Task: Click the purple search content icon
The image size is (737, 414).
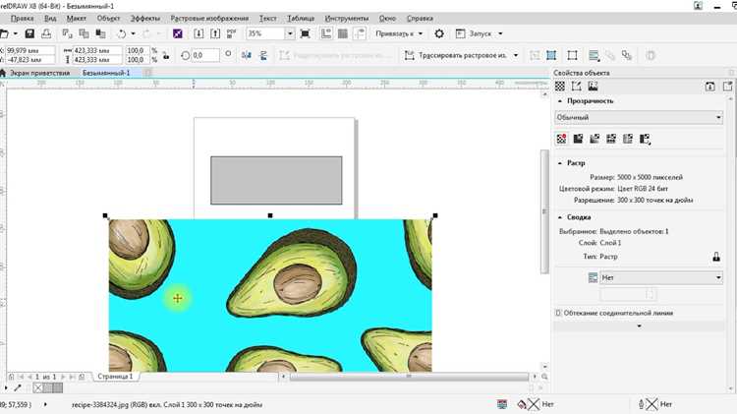Action: [x=178, y=33]
